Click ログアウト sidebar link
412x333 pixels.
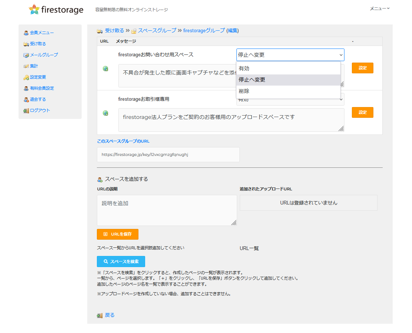(x=40, y=110)
